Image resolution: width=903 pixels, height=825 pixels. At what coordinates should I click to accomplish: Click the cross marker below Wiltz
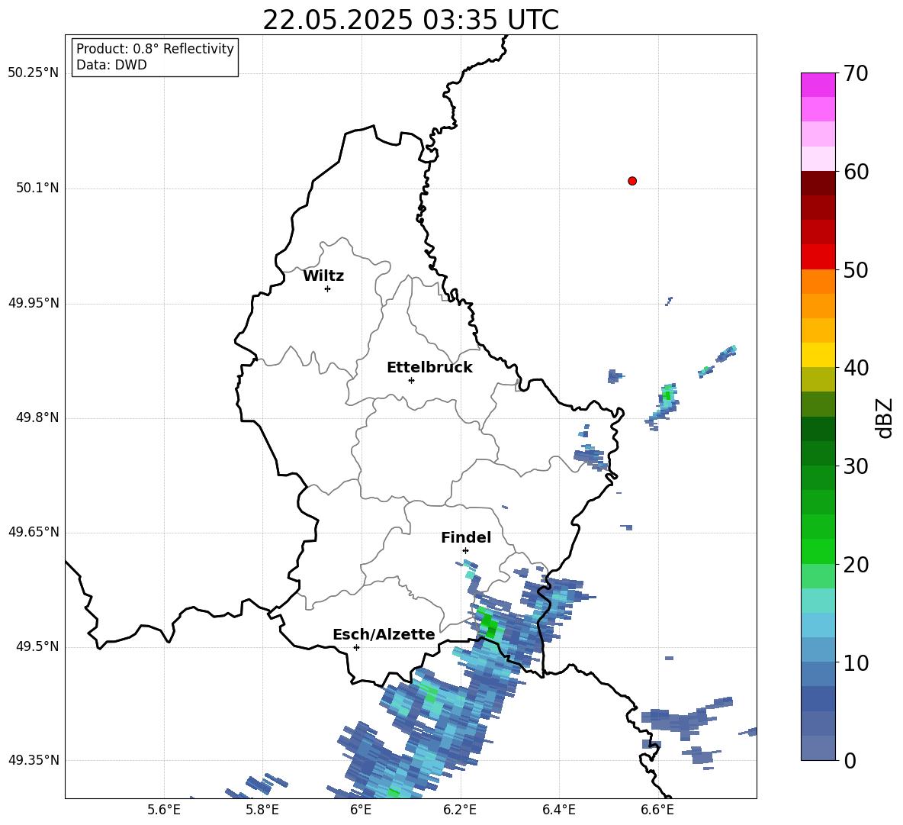[328, 288]
